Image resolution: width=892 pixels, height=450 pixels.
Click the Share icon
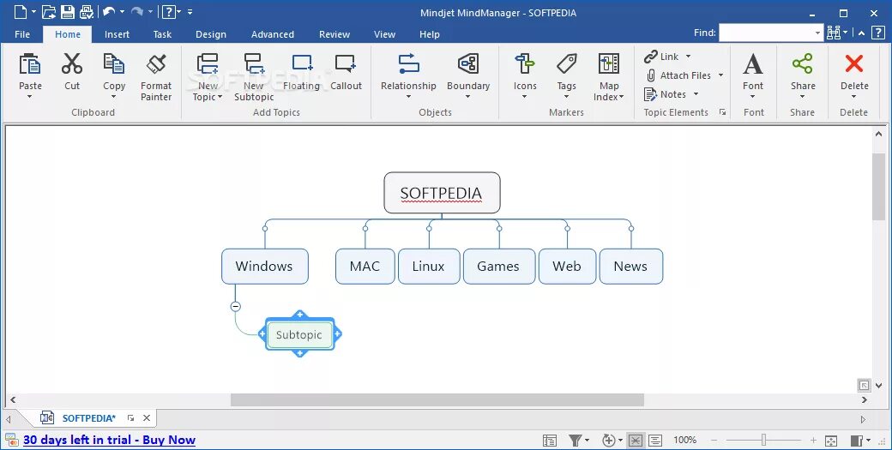[803, 64]
